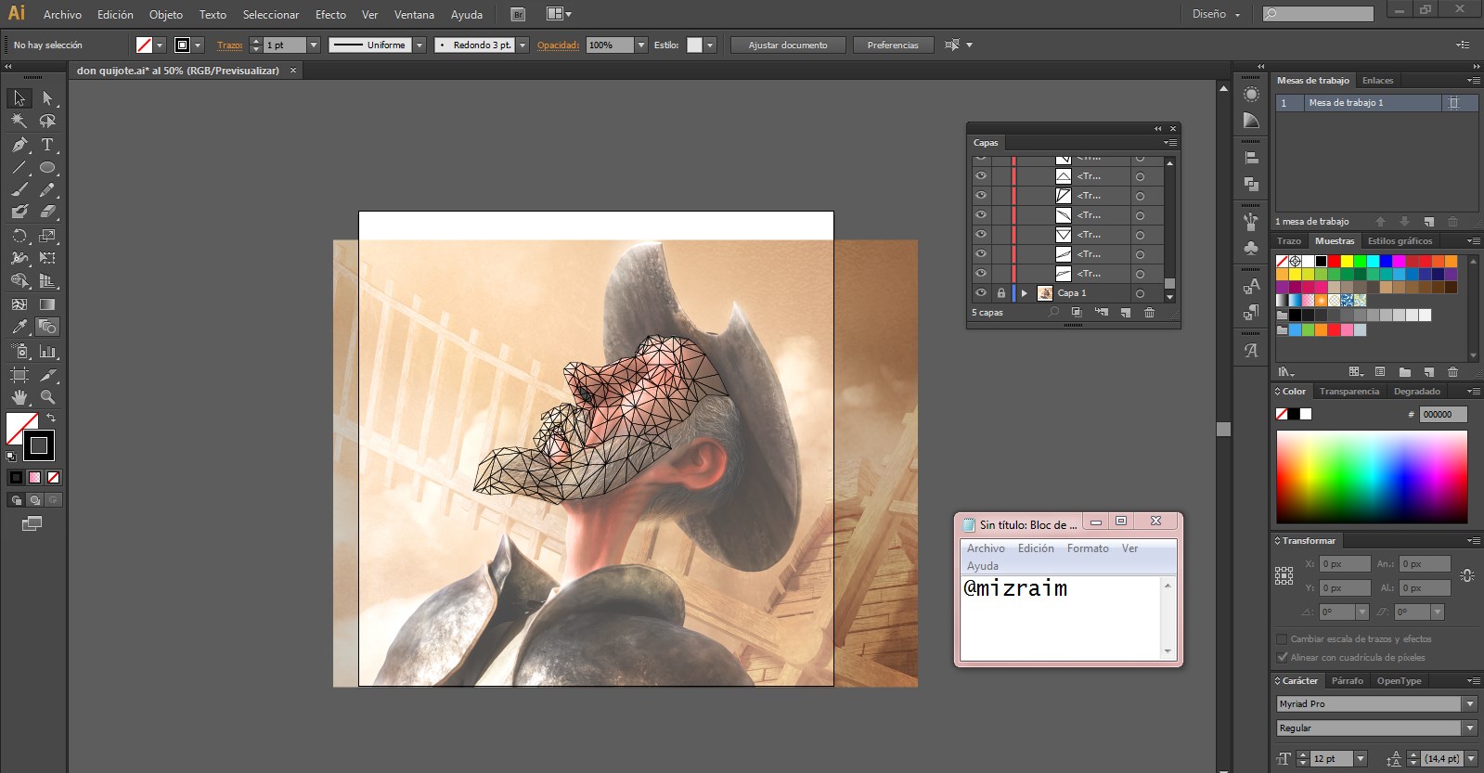
Task: Open Formato menu in Bloc de notas
Action: 1088,548
